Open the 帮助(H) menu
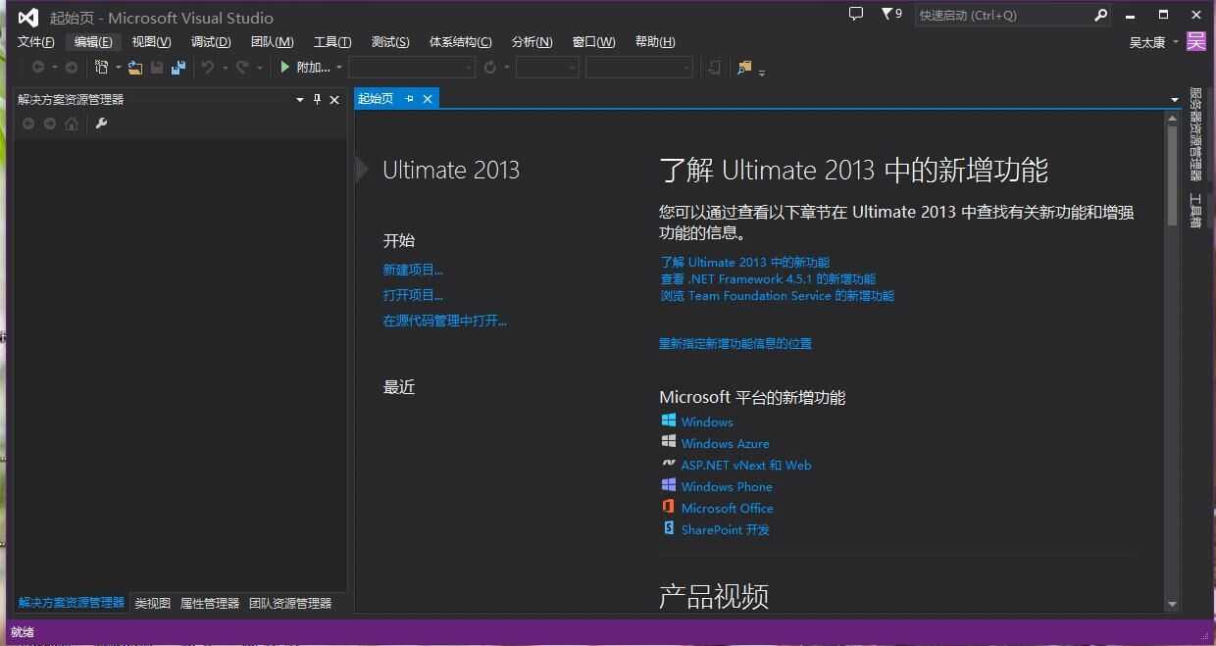Screen dimensions: 1216x646 point(655,42)
